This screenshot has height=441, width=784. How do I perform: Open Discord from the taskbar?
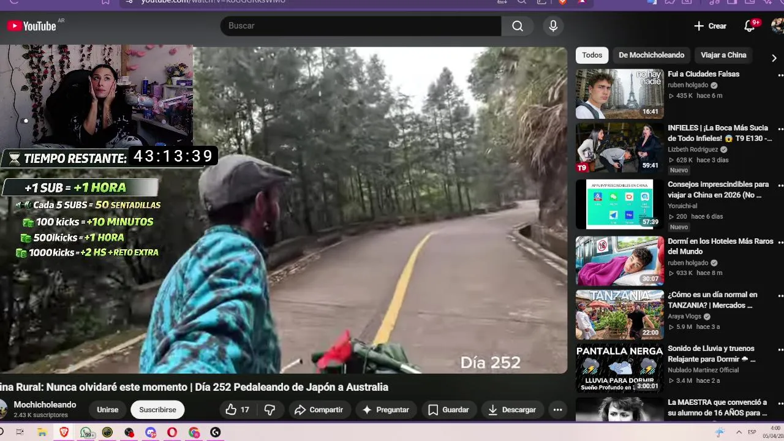151,432
